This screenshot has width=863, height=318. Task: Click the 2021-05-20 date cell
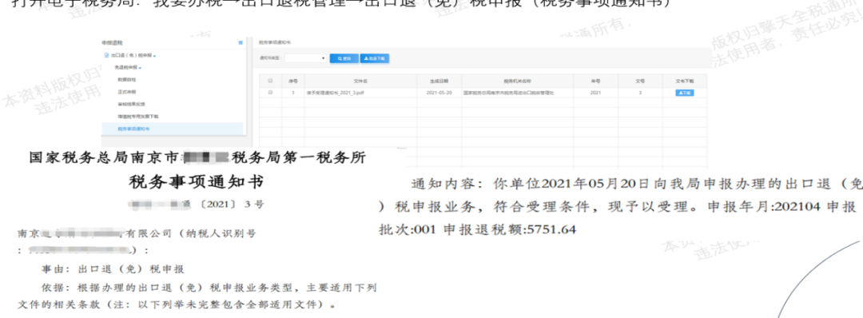[x=439, y=93]
